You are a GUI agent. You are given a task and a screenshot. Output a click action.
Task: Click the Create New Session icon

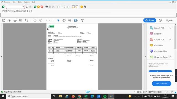point(73,7)
